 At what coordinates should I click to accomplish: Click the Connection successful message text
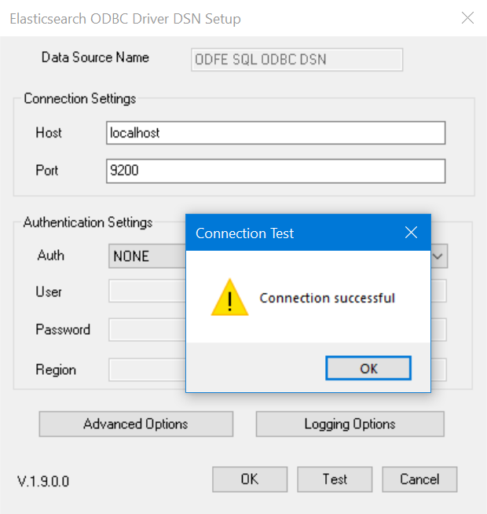(x=328, y=298)
